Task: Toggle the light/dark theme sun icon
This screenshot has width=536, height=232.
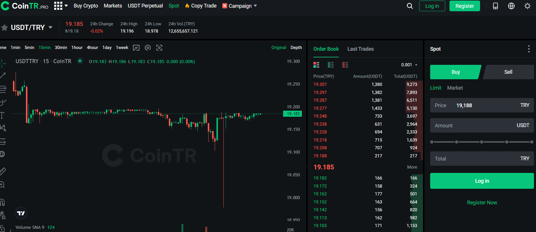Action: point(527,6)
